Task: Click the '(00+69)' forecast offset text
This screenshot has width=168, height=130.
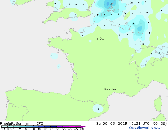Action: tap(159, 124)
